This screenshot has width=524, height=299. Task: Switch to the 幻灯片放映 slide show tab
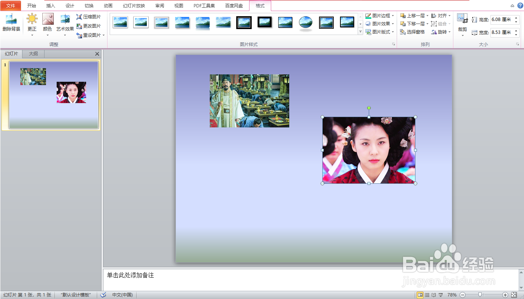click(x=134, y=6)
